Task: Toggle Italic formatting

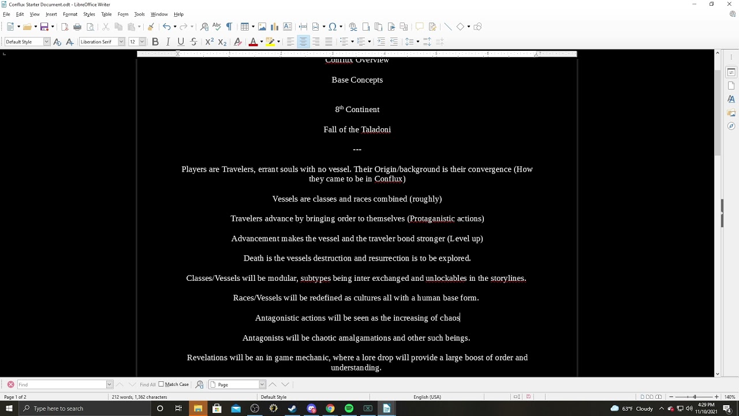Action: point(168,42)
